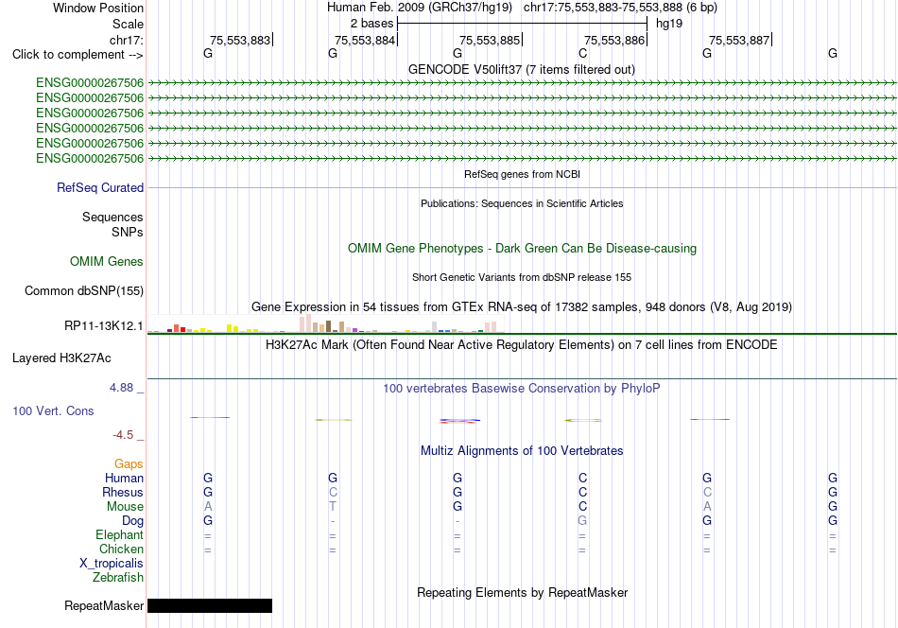The height and width of the screenshot is (628, 898).
Task: Click the 'Rhesus' species label
Action: [x=123, y=492]
